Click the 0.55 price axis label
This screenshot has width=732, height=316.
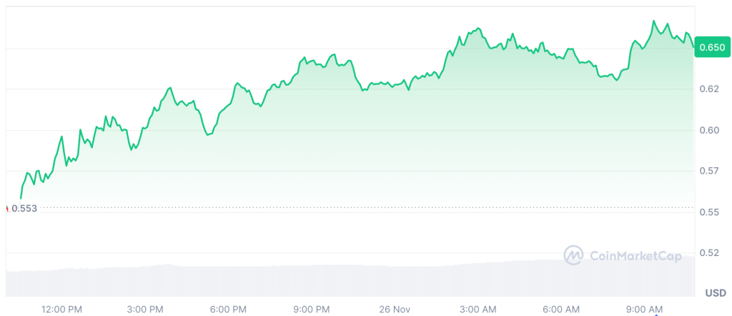[709, 212]
